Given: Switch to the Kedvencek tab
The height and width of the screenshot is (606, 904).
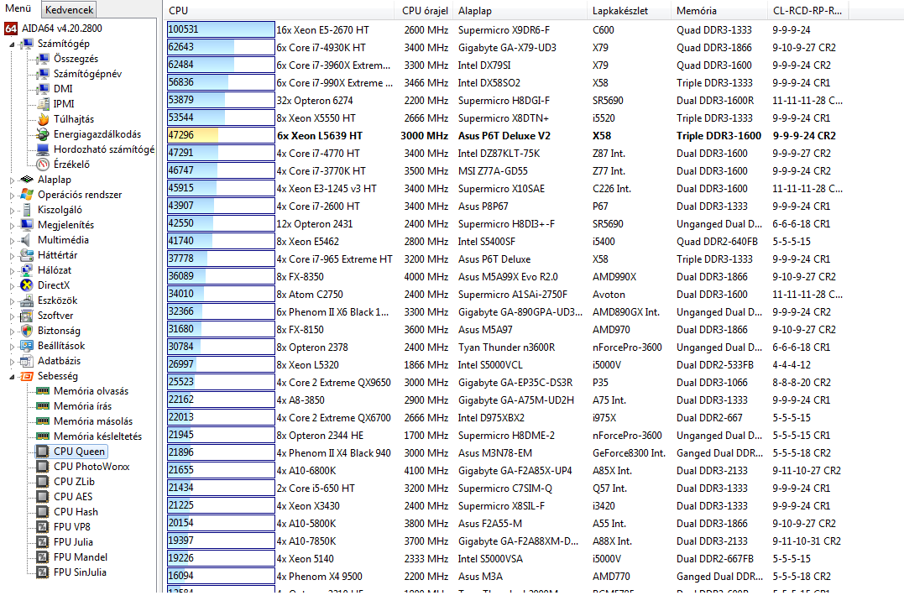Looking at the screenshot, I should coord(69,10).
